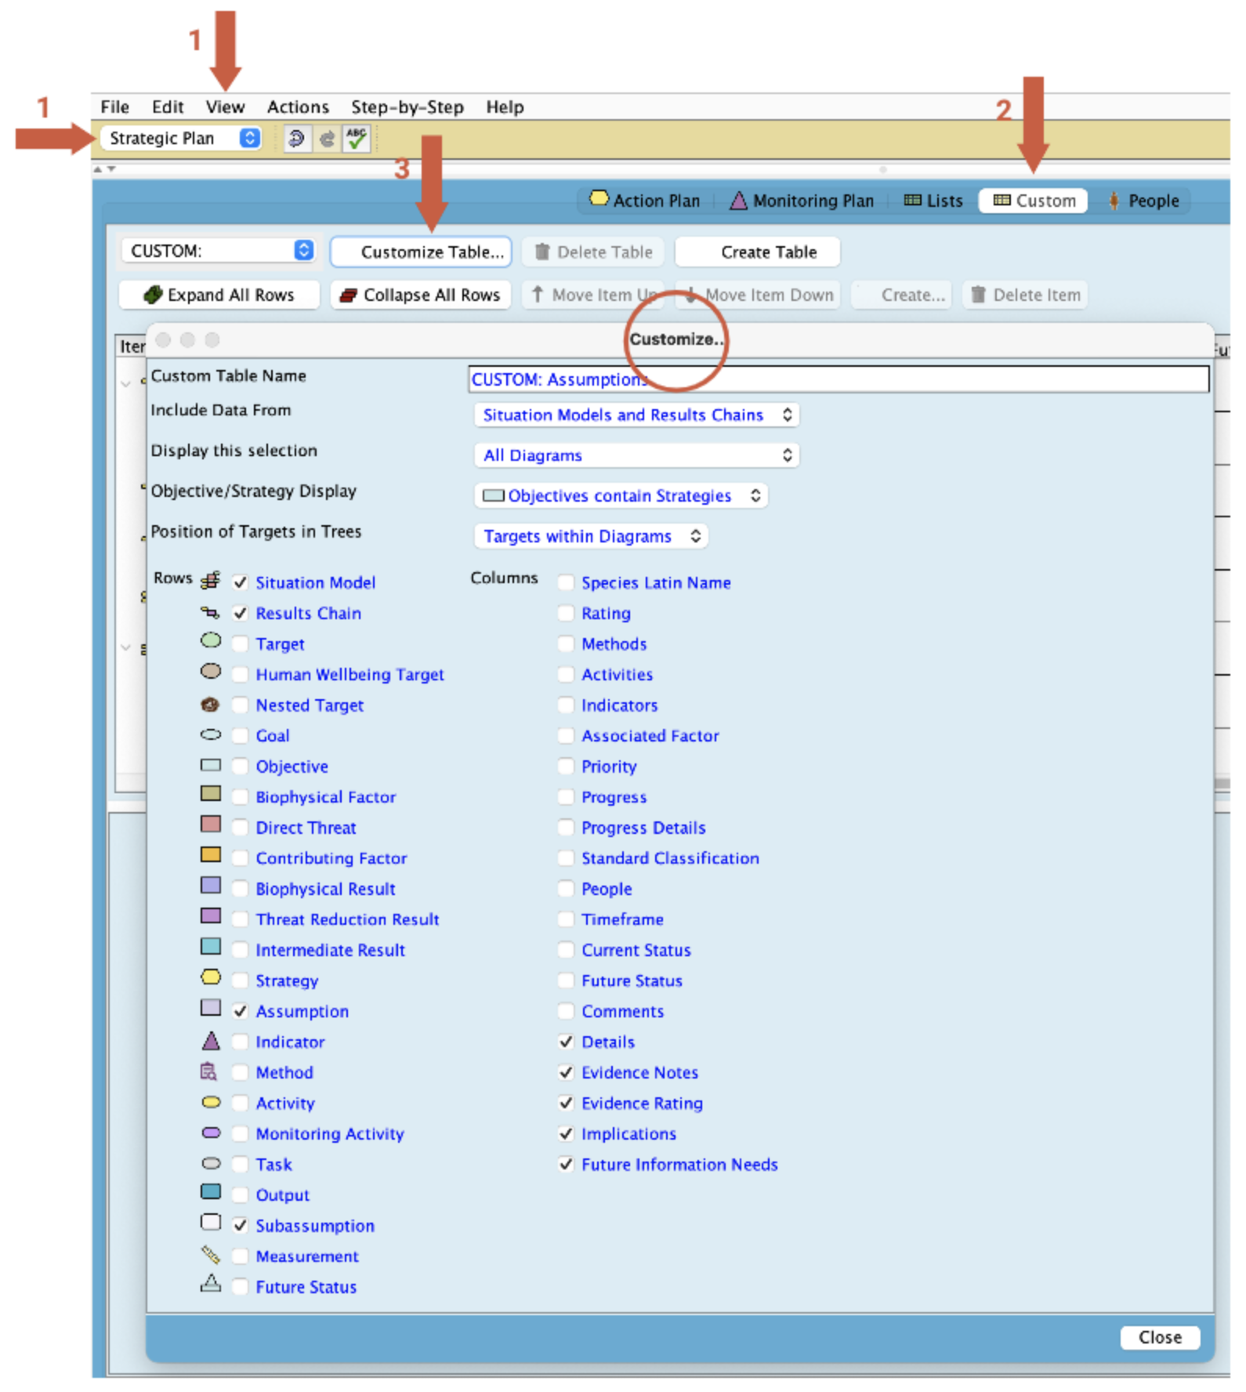Click the Strategy yellow hexagon icon
The image size is (1246, 1392).
(x=211, y=977)
